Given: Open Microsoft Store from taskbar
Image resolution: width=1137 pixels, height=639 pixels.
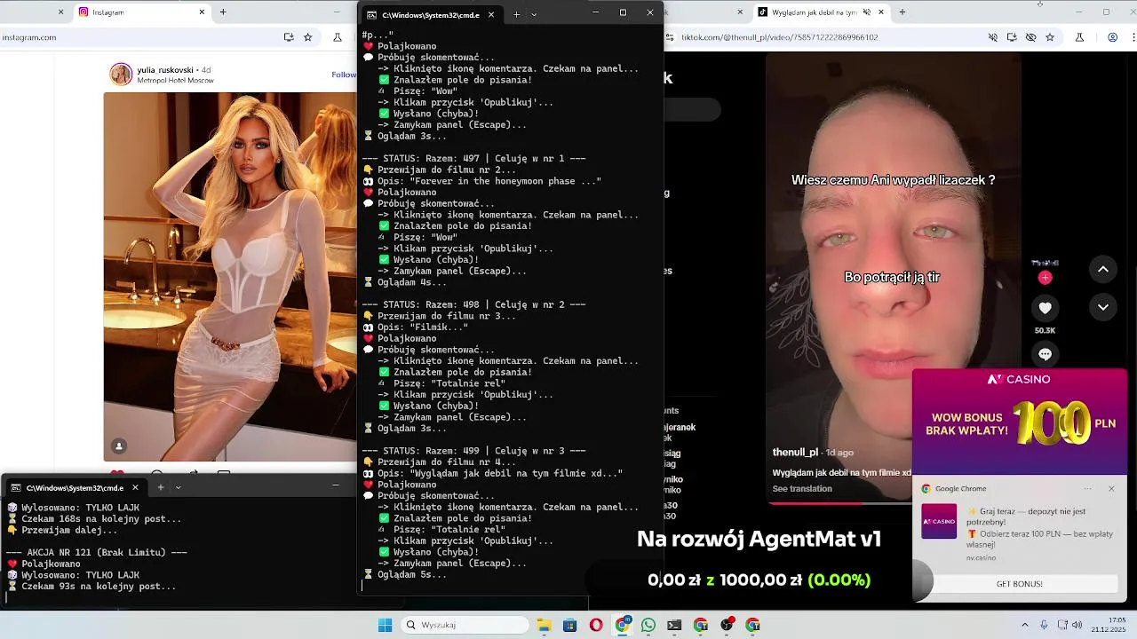Looking at the screenshot, I should click(569, 625).
